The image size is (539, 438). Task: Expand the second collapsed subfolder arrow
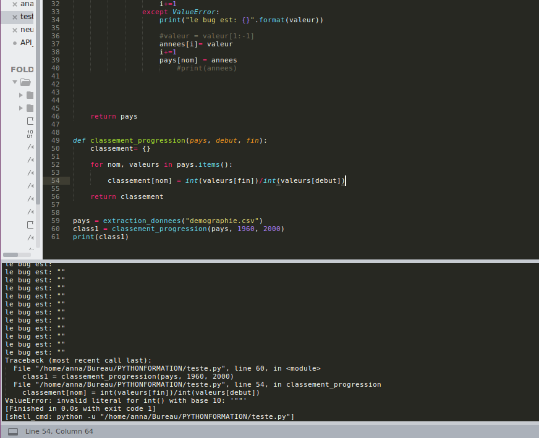[20, 108]
